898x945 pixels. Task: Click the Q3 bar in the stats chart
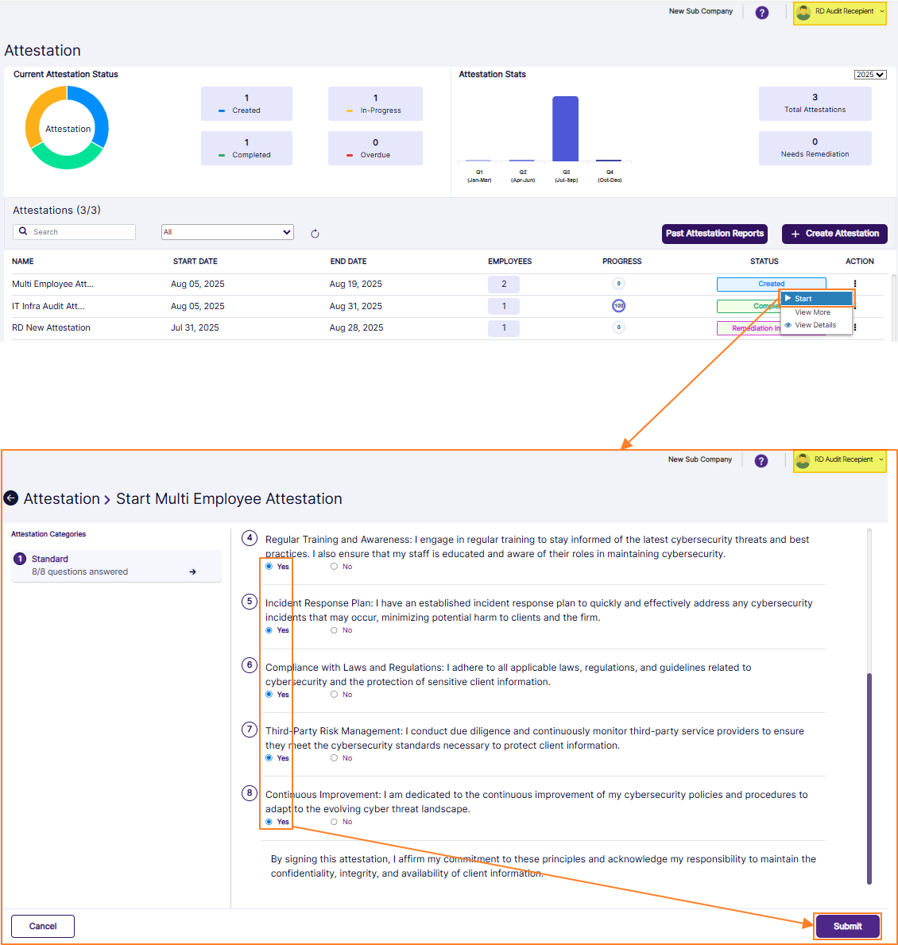[x=566, y=129]
